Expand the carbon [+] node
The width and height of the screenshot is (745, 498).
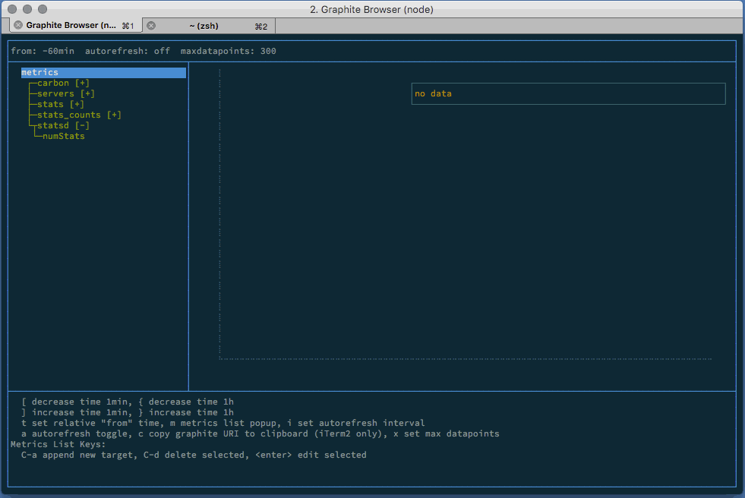pyautogui.click(x=63, y=83)
